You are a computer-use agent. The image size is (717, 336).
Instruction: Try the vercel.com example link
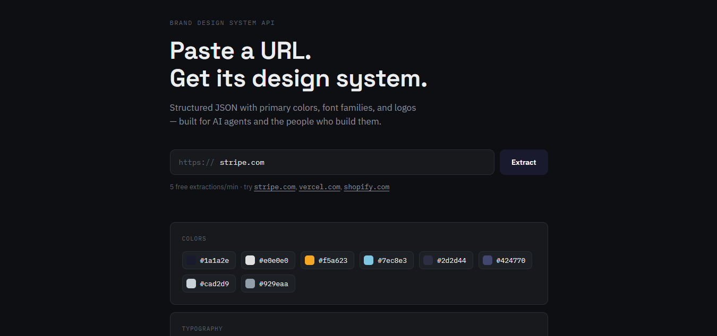coord(320,187)
